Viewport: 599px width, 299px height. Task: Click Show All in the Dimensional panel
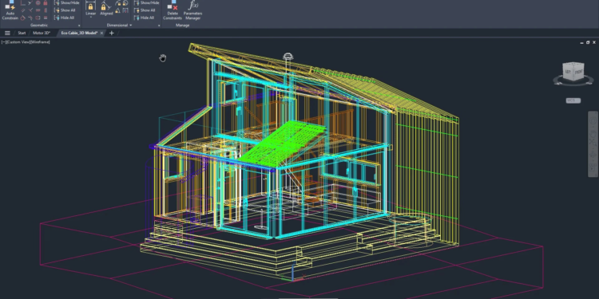click(145, 10)
